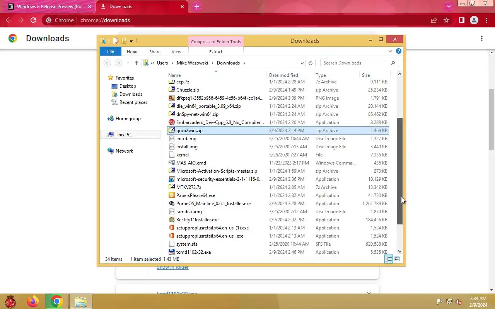Open the Extract ribbon tab
Image resolution: width=495 pixels, height=309 pixels.
pos(216,52)
